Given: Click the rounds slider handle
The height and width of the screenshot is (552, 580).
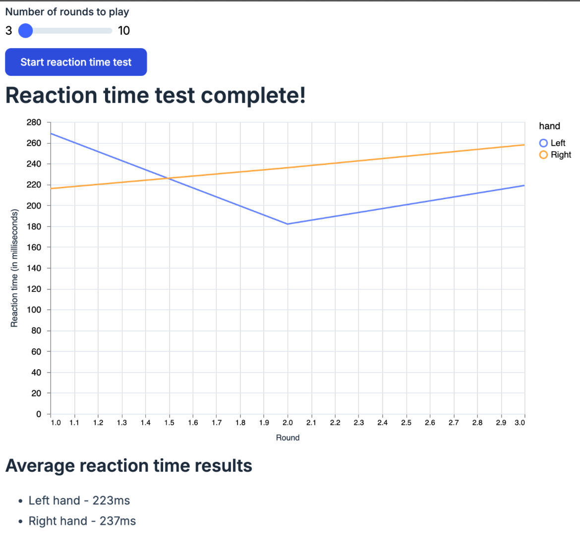Looking at the screenshot, I should click(25, 31).
